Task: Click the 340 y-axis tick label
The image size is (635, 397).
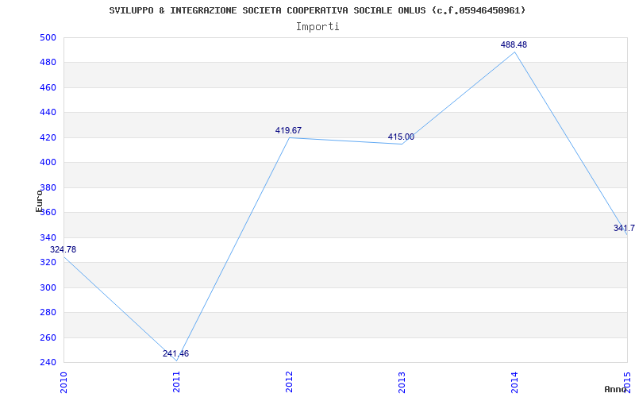Action: point(48,237)
